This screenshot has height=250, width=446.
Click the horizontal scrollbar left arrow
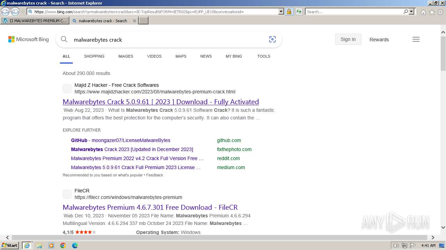[7, 237]
